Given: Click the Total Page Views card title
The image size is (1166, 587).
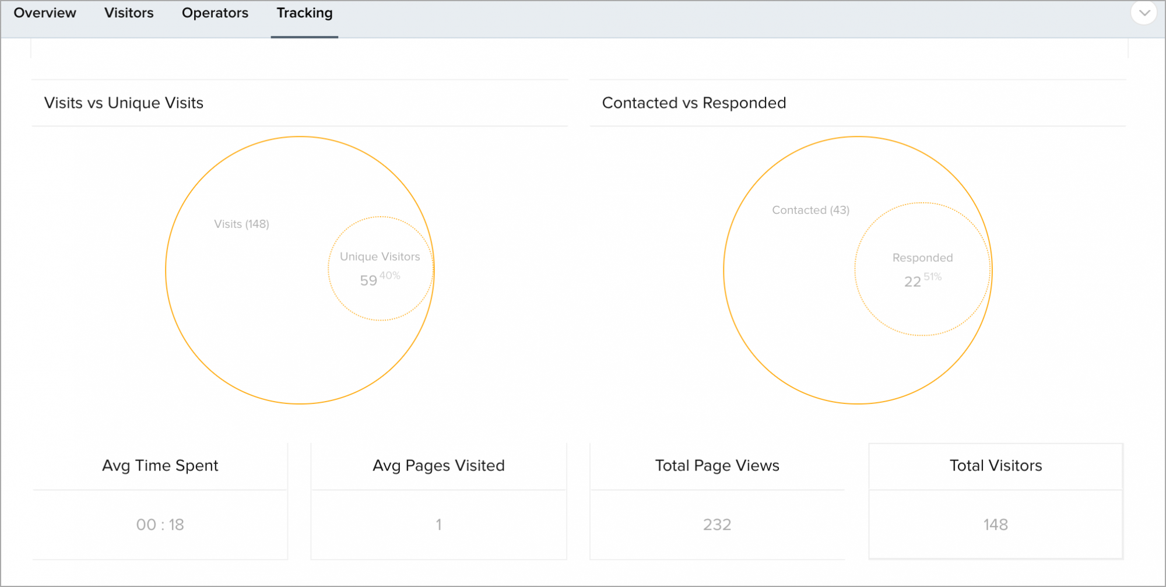Looking at the screenshot, I should [x=717, y=466].
